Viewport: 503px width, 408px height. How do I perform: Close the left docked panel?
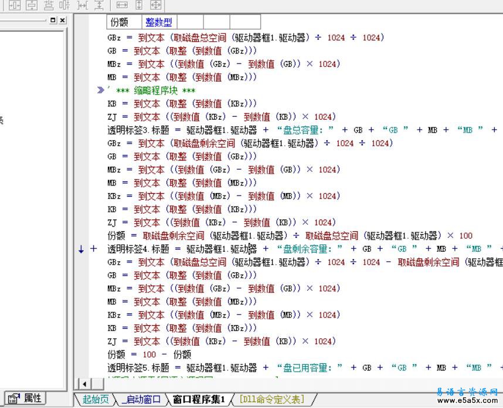click(x=63, y=20)
